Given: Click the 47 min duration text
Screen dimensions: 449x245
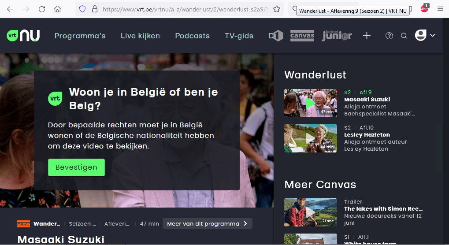Looking at the screenshot, I should (x=149, y=224).
